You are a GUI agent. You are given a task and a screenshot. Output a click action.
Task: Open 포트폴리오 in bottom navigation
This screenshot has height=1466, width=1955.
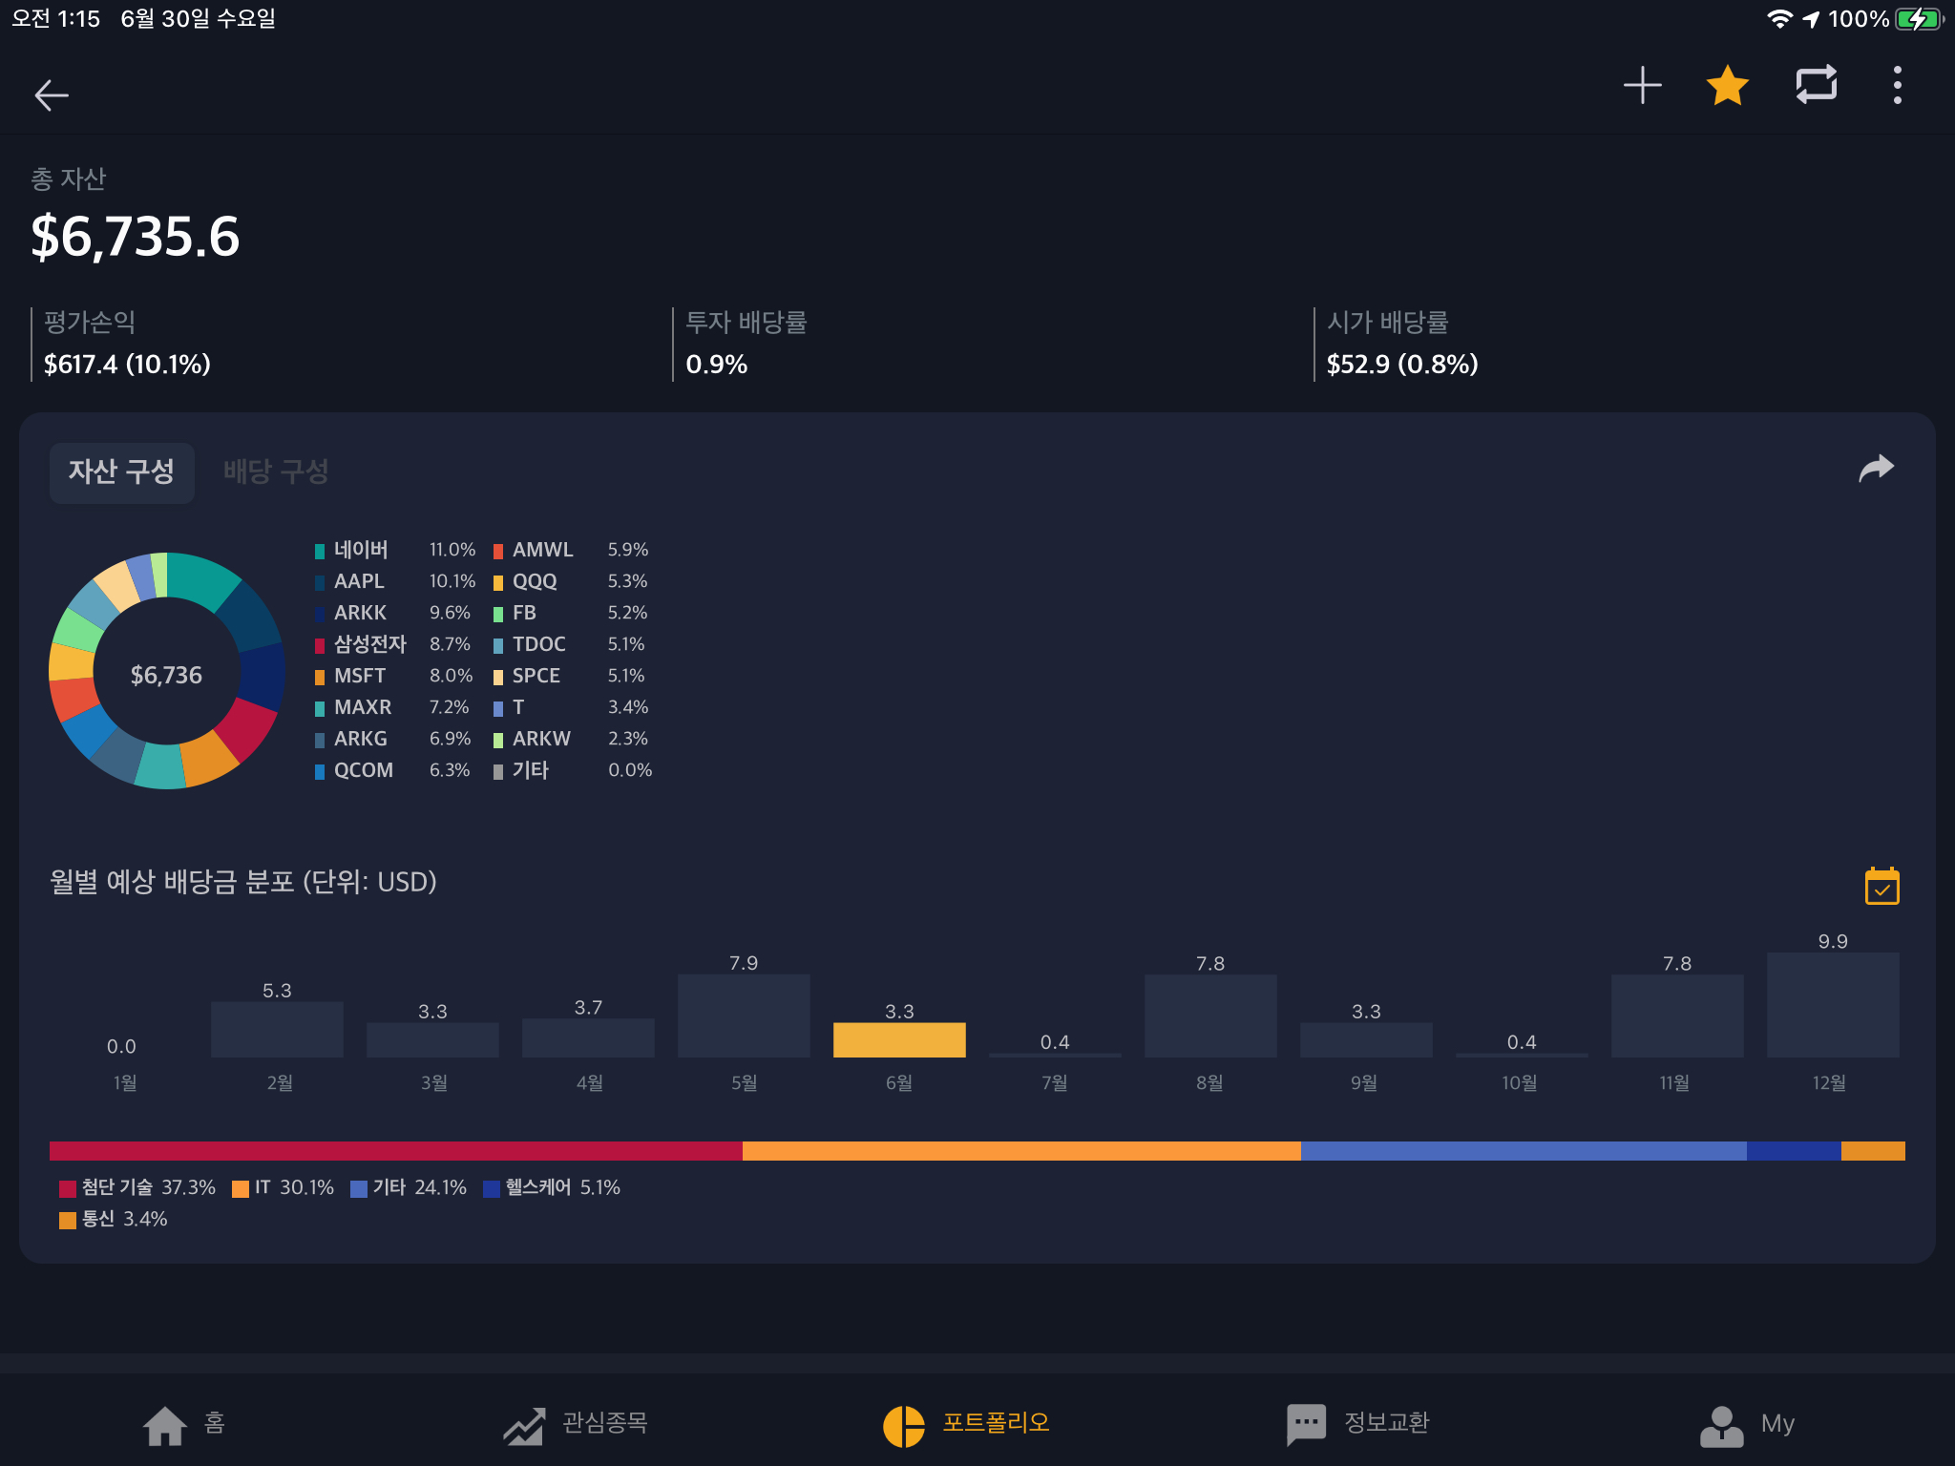(x=966, y=1424)
